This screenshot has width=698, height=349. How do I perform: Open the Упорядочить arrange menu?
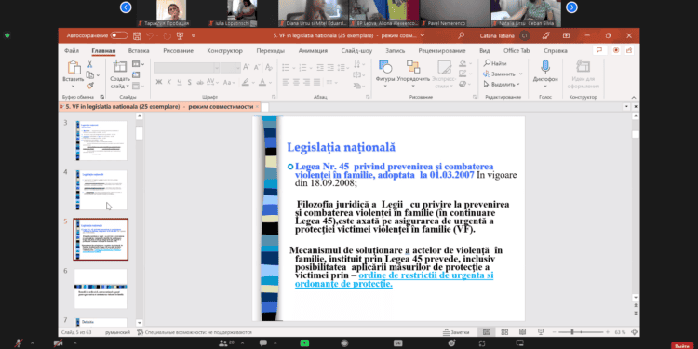[x=413, y=74]
